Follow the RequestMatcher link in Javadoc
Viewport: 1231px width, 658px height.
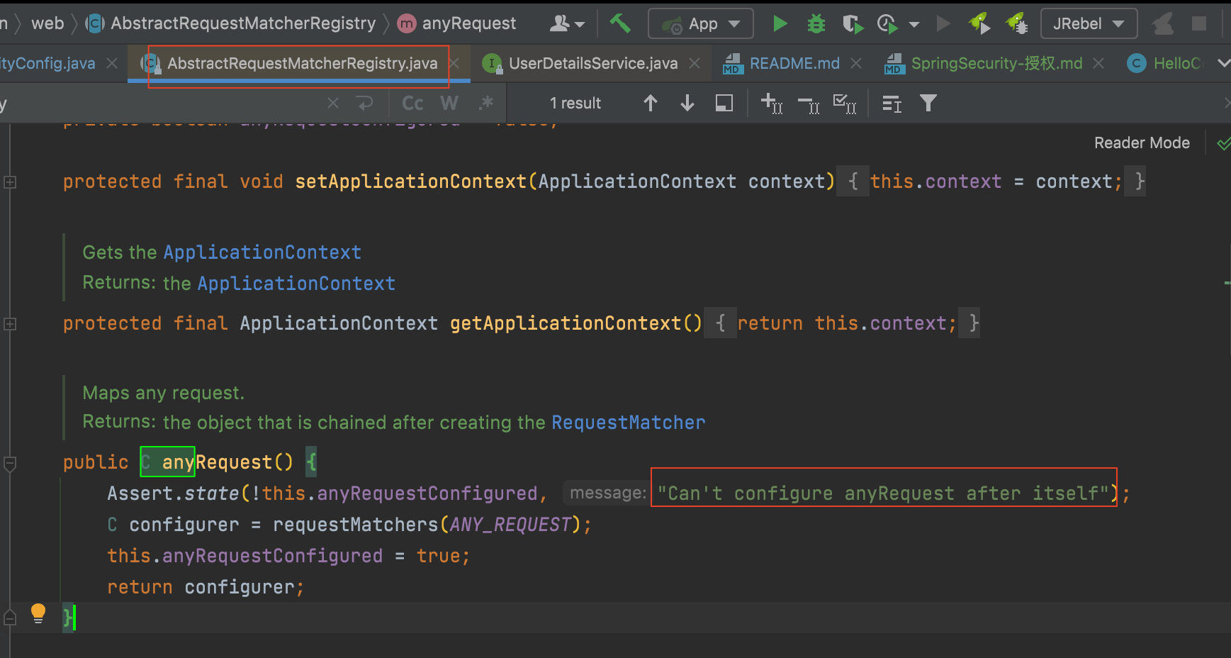(628, 423)
